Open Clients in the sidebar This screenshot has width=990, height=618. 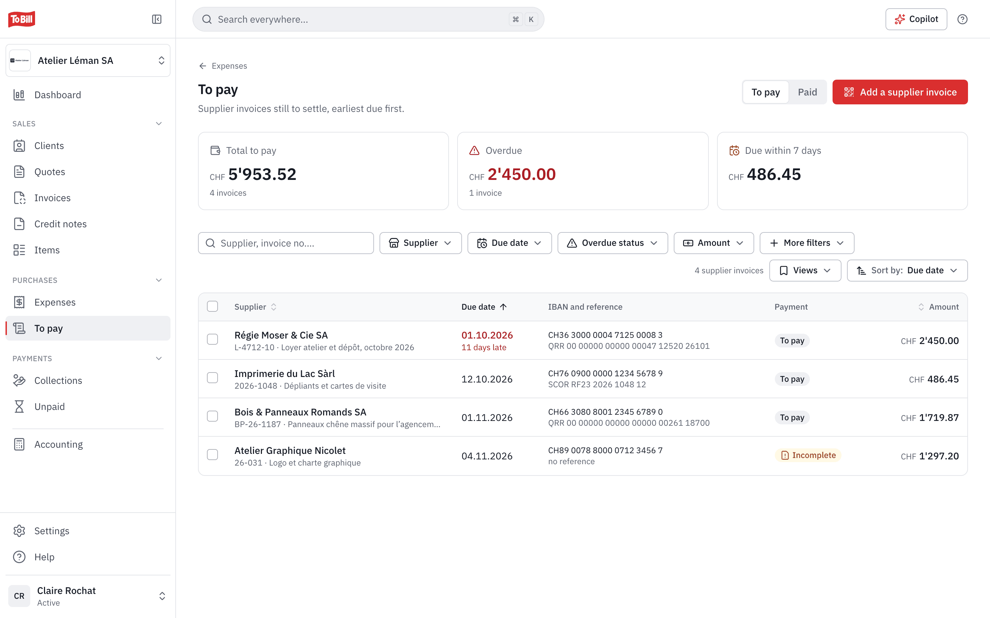pos(88,146)
